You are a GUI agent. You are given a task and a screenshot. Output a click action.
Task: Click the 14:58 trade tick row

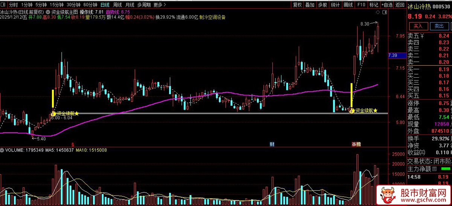point(429,176)
